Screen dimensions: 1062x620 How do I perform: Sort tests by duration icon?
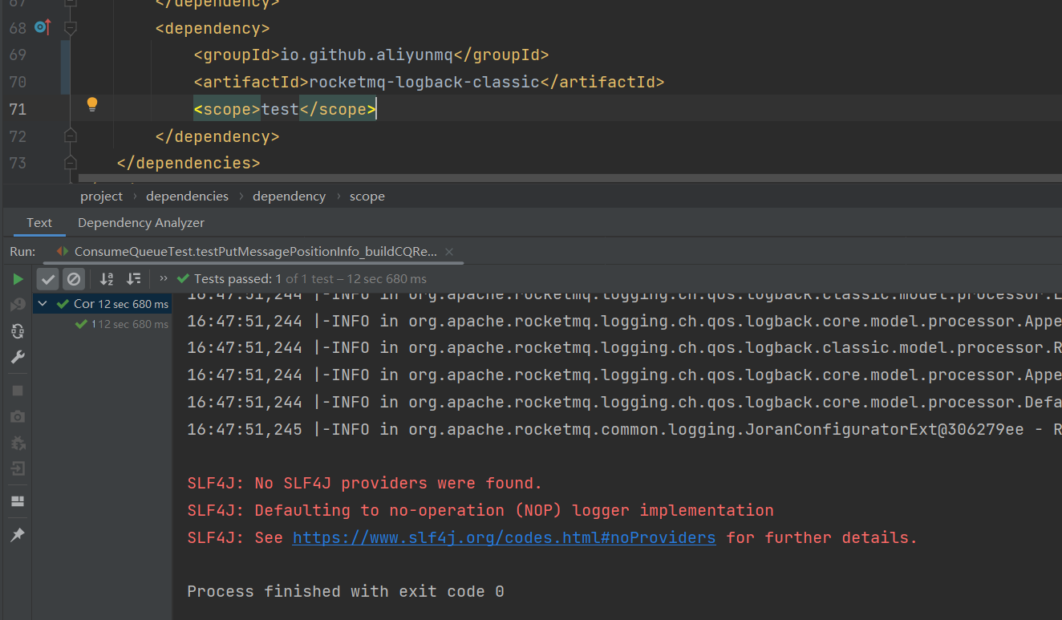tap(134, 279)
